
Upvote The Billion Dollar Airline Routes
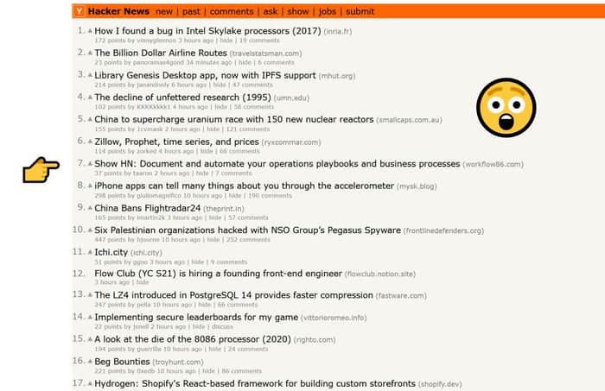(x=90, y=53)
